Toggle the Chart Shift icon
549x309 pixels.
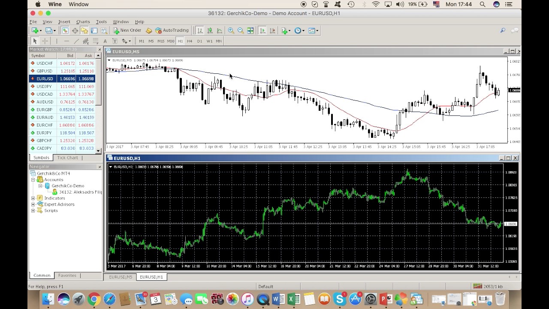coord(272,30)
